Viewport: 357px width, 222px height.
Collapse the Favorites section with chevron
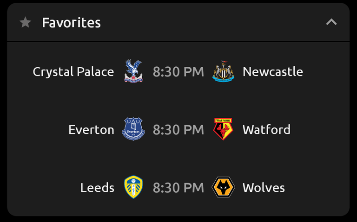(x=331, y=22)
